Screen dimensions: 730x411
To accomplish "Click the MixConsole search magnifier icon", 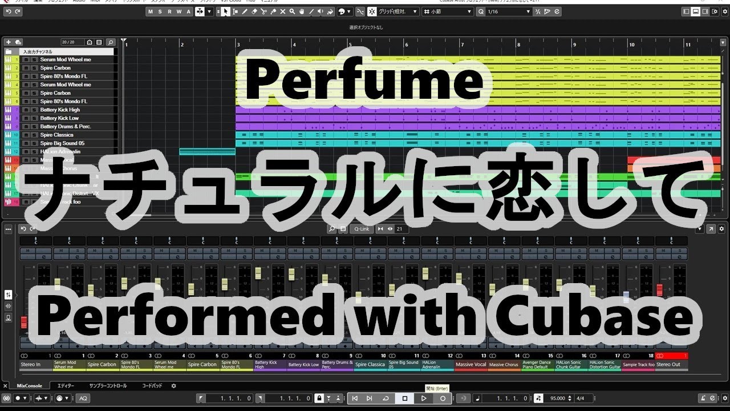I will (332, 228).
